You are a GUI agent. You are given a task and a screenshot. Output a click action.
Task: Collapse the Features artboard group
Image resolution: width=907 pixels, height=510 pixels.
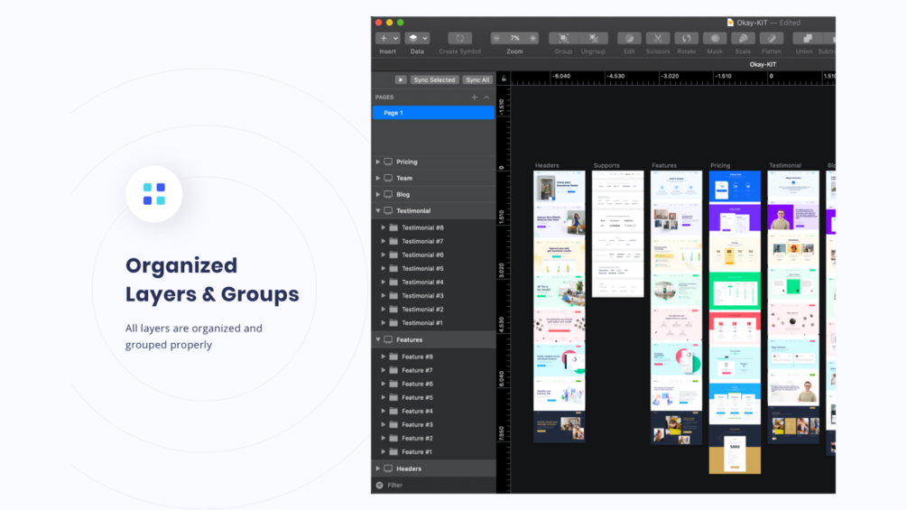point(378,340)
